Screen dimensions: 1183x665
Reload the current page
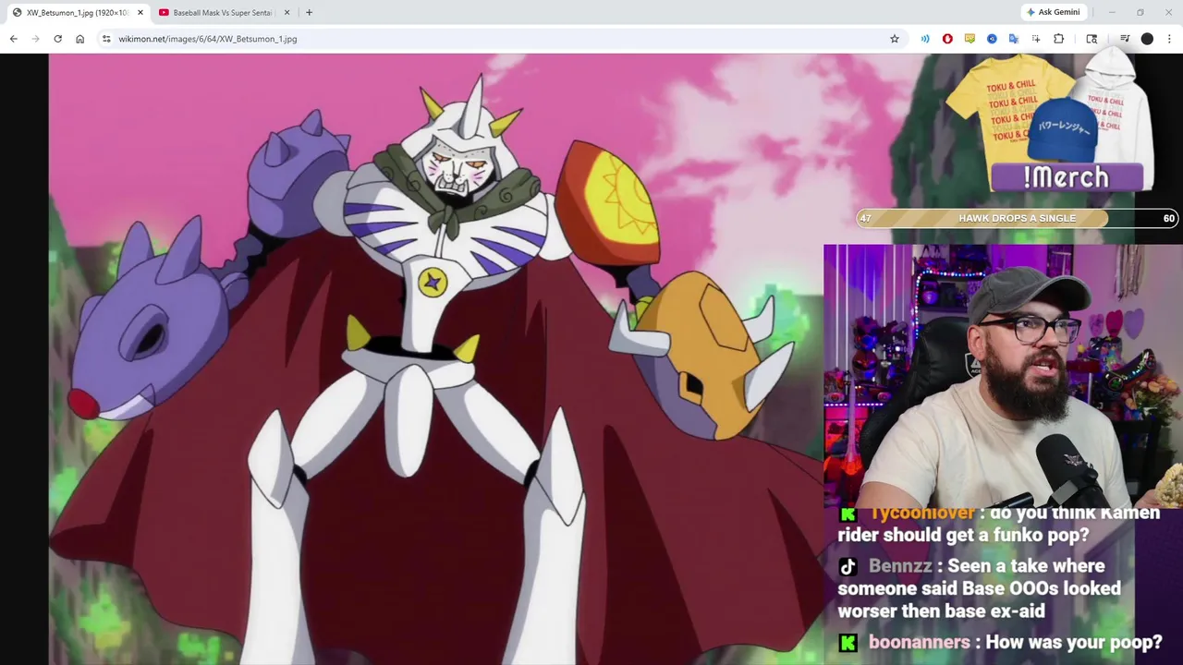tap(57, 39)
